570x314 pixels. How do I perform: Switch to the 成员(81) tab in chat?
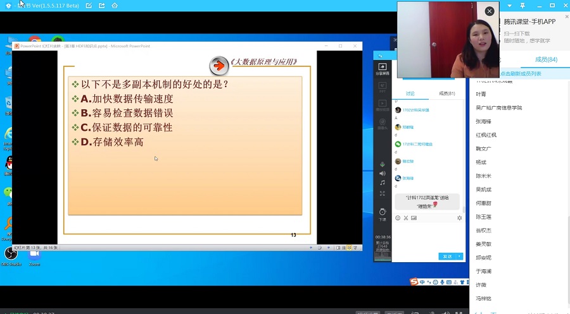447,94
